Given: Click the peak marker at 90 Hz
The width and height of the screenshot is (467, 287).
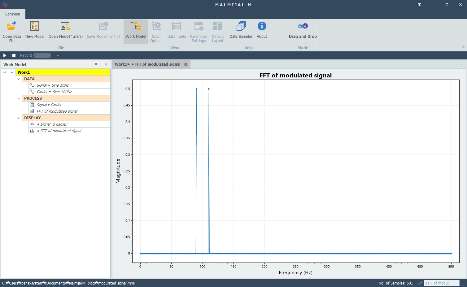Looking at the screenshot, I should [x=196, y=89].
